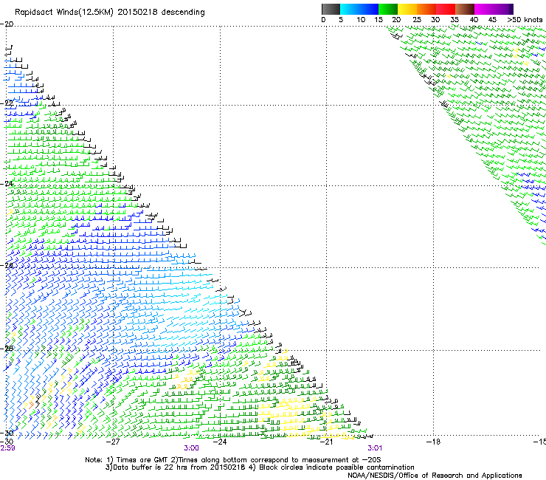Viewport: 546px width, 480px height.
Task: Click the '>50 knots' legend label
Action: 525,20
